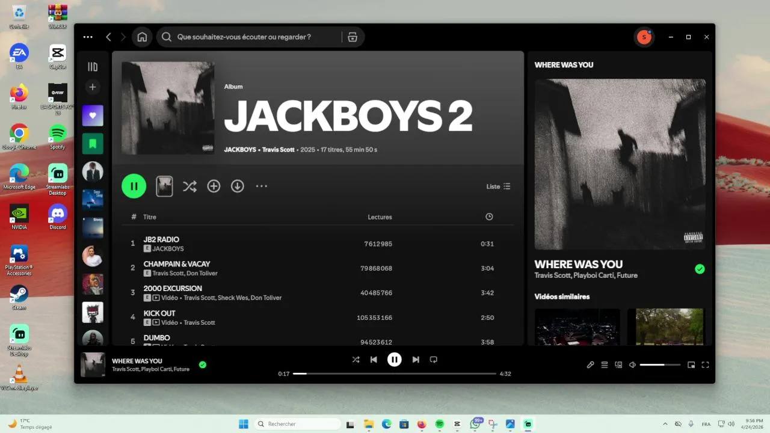Open now-playing thumbnail in bottom bar

[x=93, y=364]
